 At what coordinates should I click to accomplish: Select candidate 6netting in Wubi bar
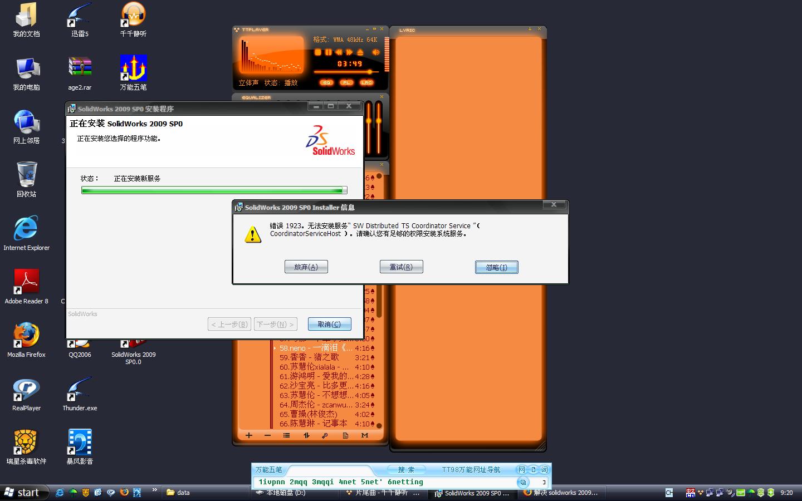pyautogui.click(x=405, y=482)
